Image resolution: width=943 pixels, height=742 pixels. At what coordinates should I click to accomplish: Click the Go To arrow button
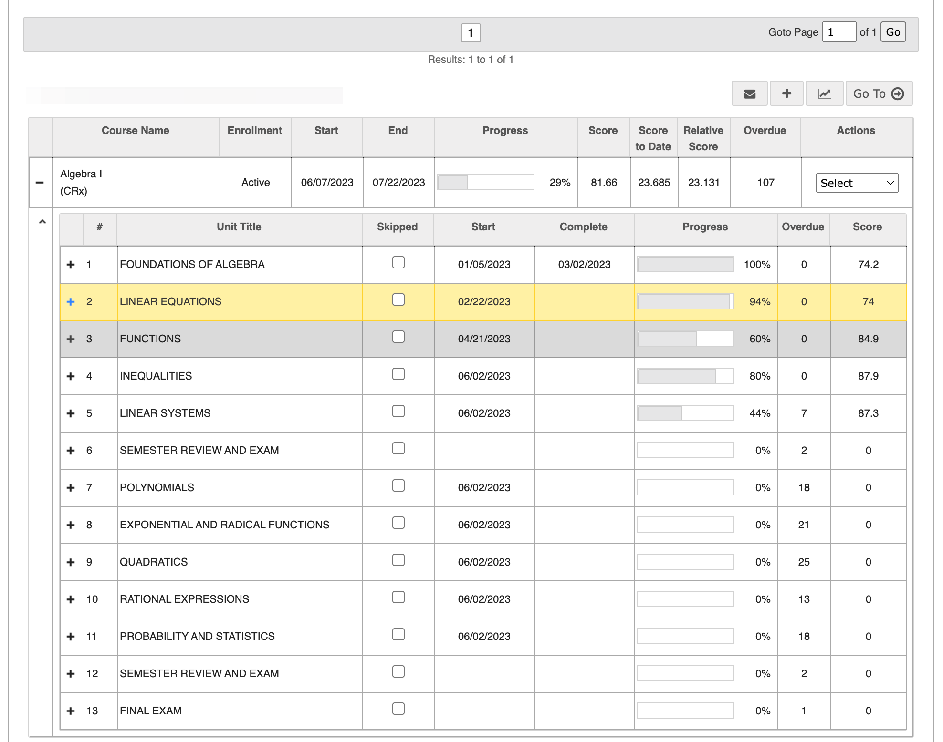pos(879,93)
